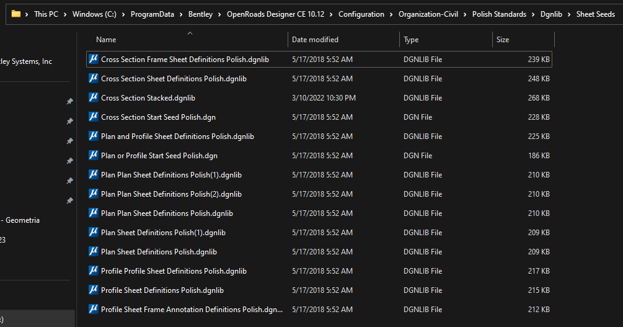Select Cross Section Frame Sheet Definitions Polish.dgnlib
This screenshot has width=623, height=327.
click(x=185, y=60)
